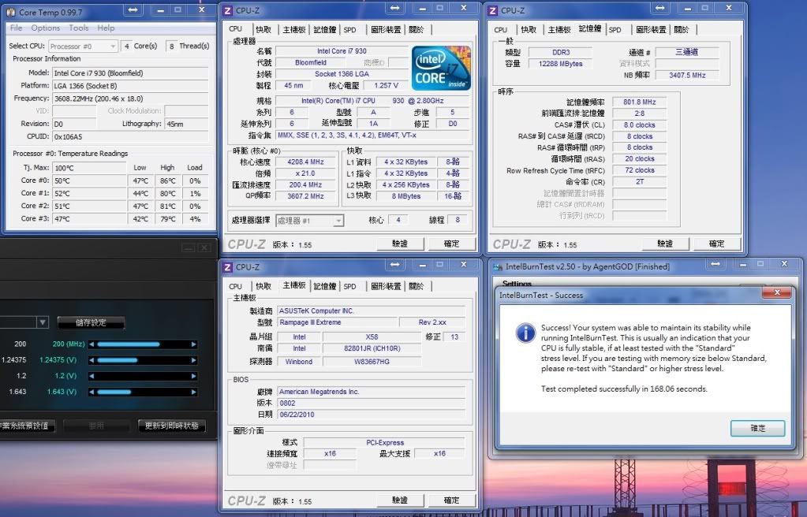Click 確定 in the CPU-Z processor window
807x517 pixels.
tap(451, 244)
